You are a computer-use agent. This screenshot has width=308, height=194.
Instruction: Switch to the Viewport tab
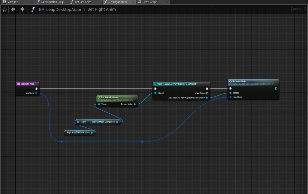[x=13, y=2]
